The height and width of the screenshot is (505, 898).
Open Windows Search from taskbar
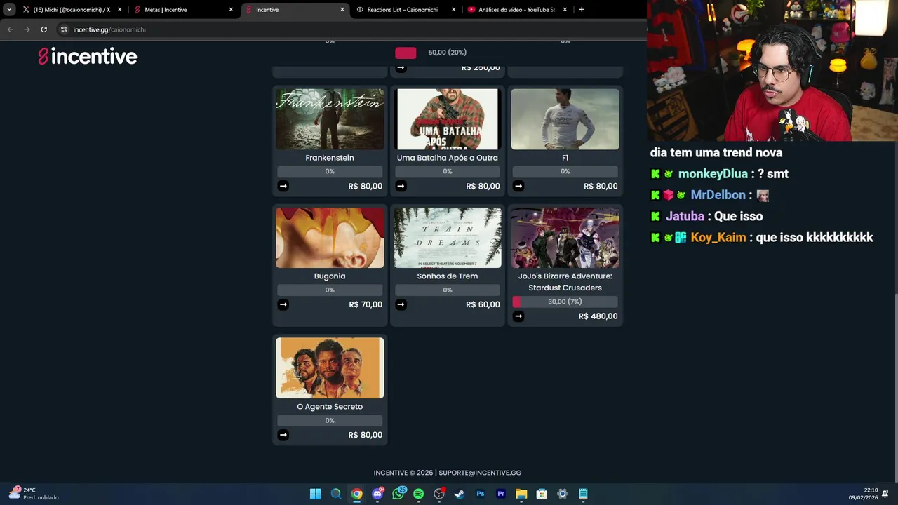[x=336, y=494]
